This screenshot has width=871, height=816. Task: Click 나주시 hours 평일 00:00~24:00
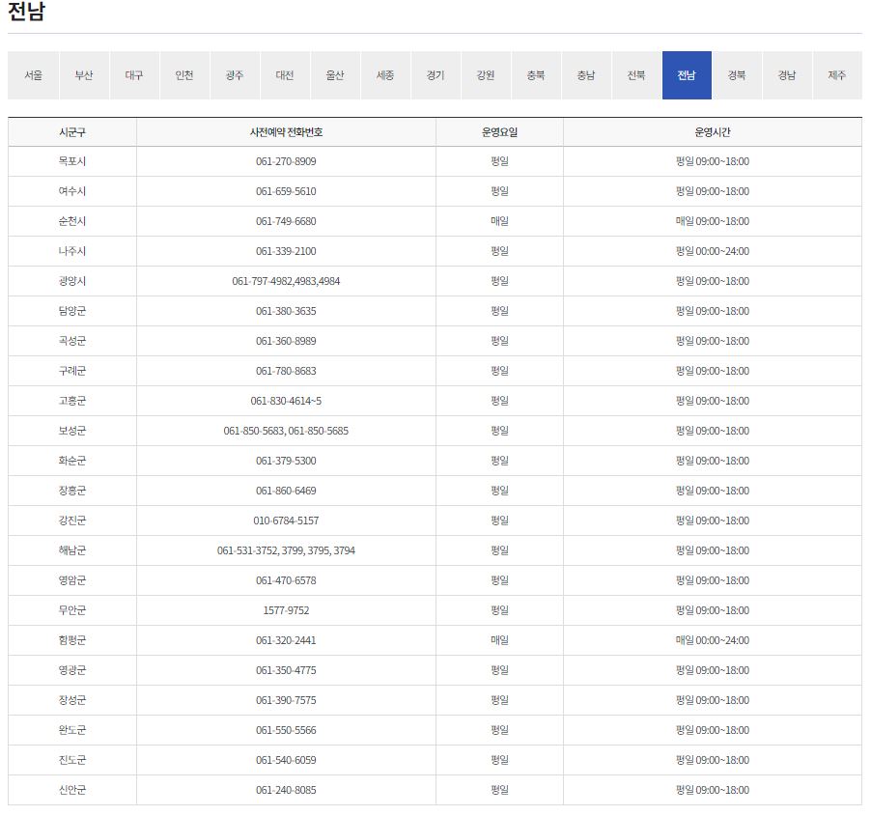(x=712, y=252)
